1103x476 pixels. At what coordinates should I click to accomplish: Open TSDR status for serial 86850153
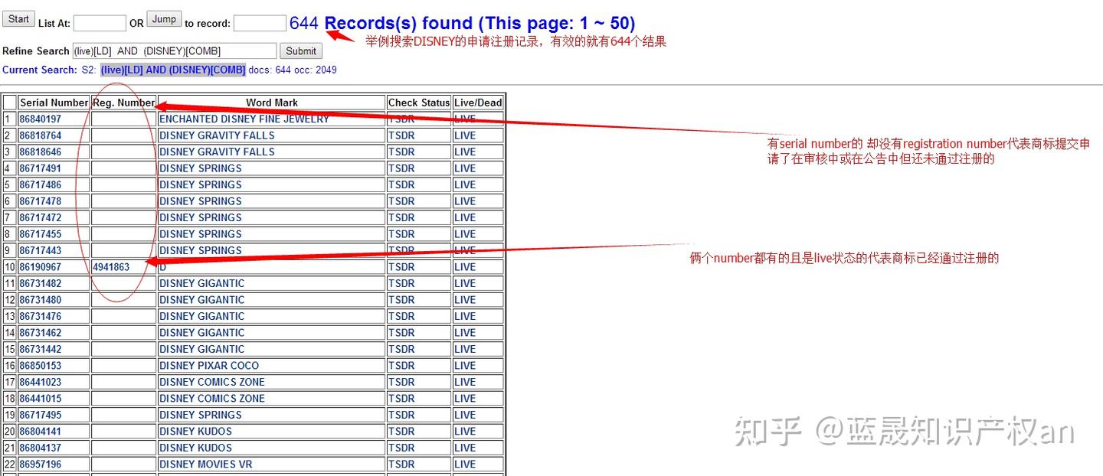point(401,366)
